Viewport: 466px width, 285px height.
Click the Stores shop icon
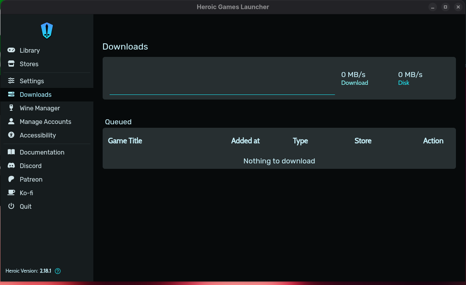click(12, 64)
